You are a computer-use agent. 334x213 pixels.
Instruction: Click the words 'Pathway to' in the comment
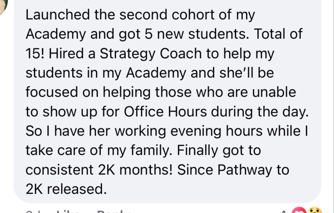tap(253, 170)
